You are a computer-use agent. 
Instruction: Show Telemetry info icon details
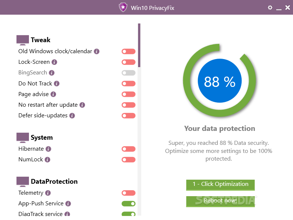coord(48,193)
